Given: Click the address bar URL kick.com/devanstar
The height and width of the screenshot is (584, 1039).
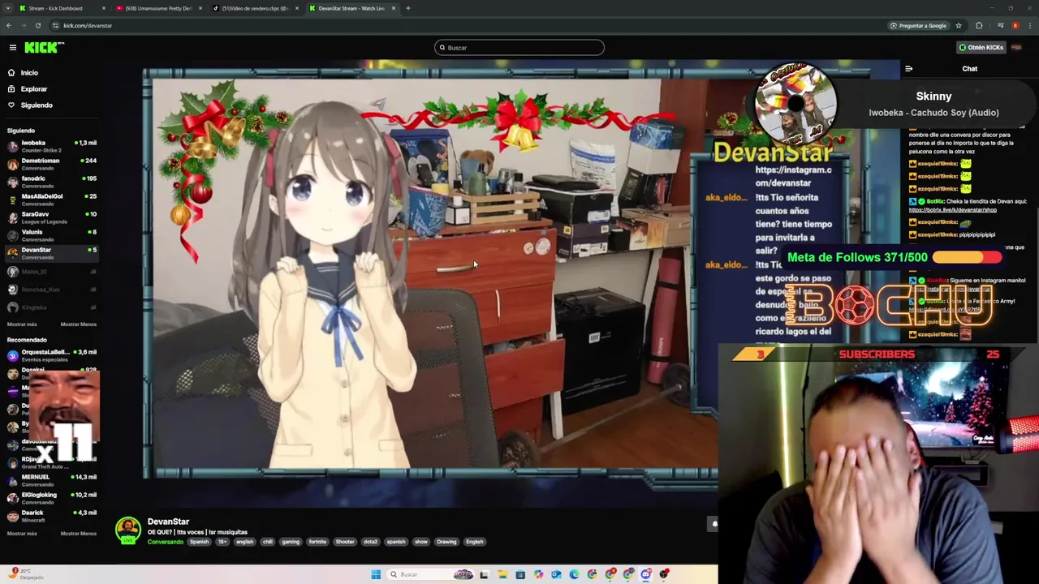Looking at the screenshot, I should click(88, 25).
